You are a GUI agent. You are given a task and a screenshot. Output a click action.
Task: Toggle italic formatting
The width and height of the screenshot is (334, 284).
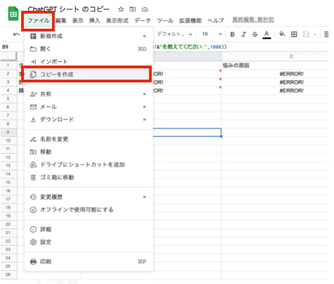[x=243, y=34]
